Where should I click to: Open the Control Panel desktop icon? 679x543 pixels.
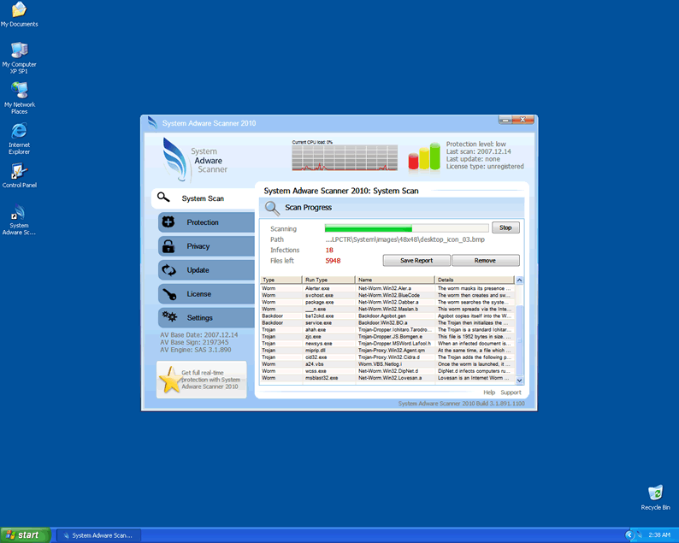[19, 171]
